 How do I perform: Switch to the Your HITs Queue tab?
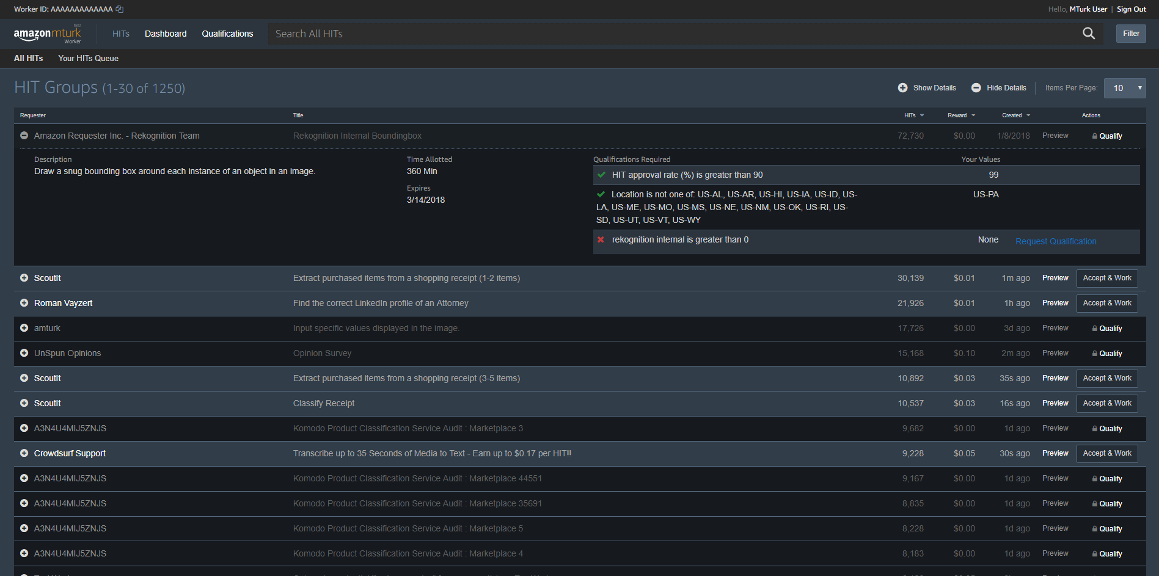pyautogui.click(x=88, y=58)
